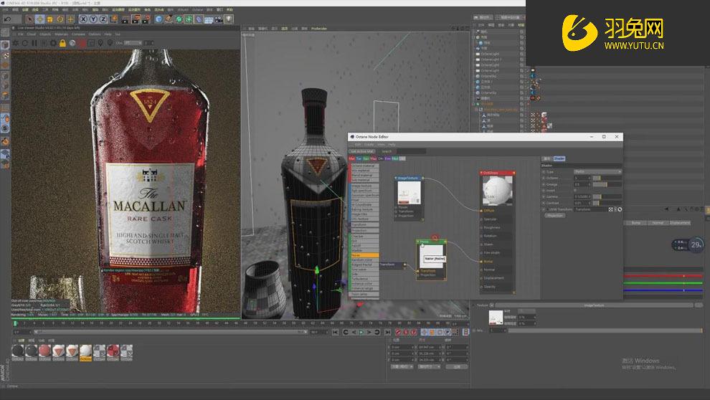Image resolution: width=710 pixels, height=400 pixels.
Task: Pause the Live Viewer render
Action: [x=34, y=43]
